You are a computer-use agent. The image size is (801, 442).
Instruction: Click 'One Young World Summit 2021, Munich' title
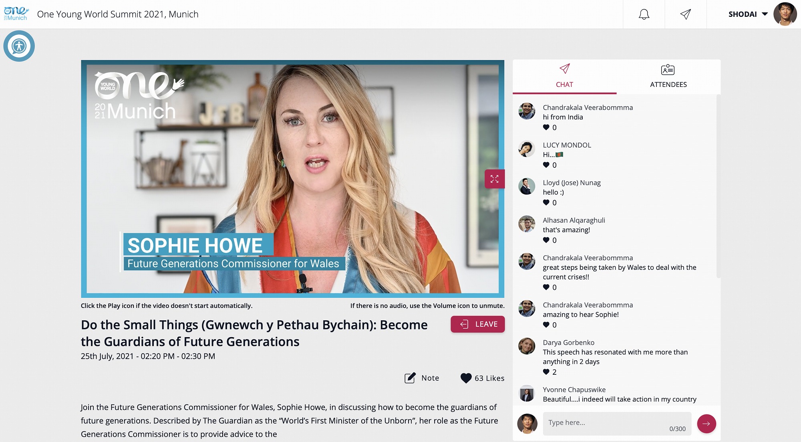point(118,14)
